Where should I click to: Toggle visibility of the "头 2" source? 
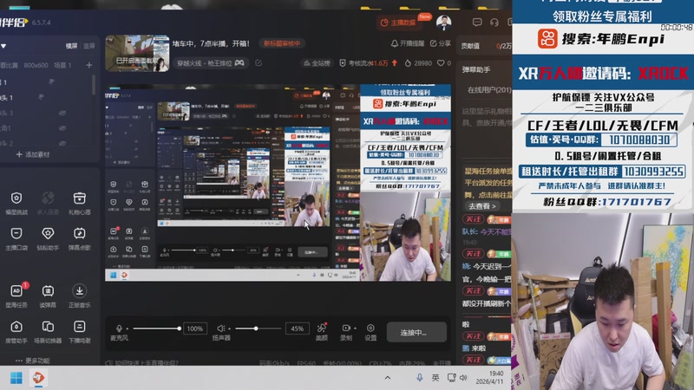(x=62, y=143)
